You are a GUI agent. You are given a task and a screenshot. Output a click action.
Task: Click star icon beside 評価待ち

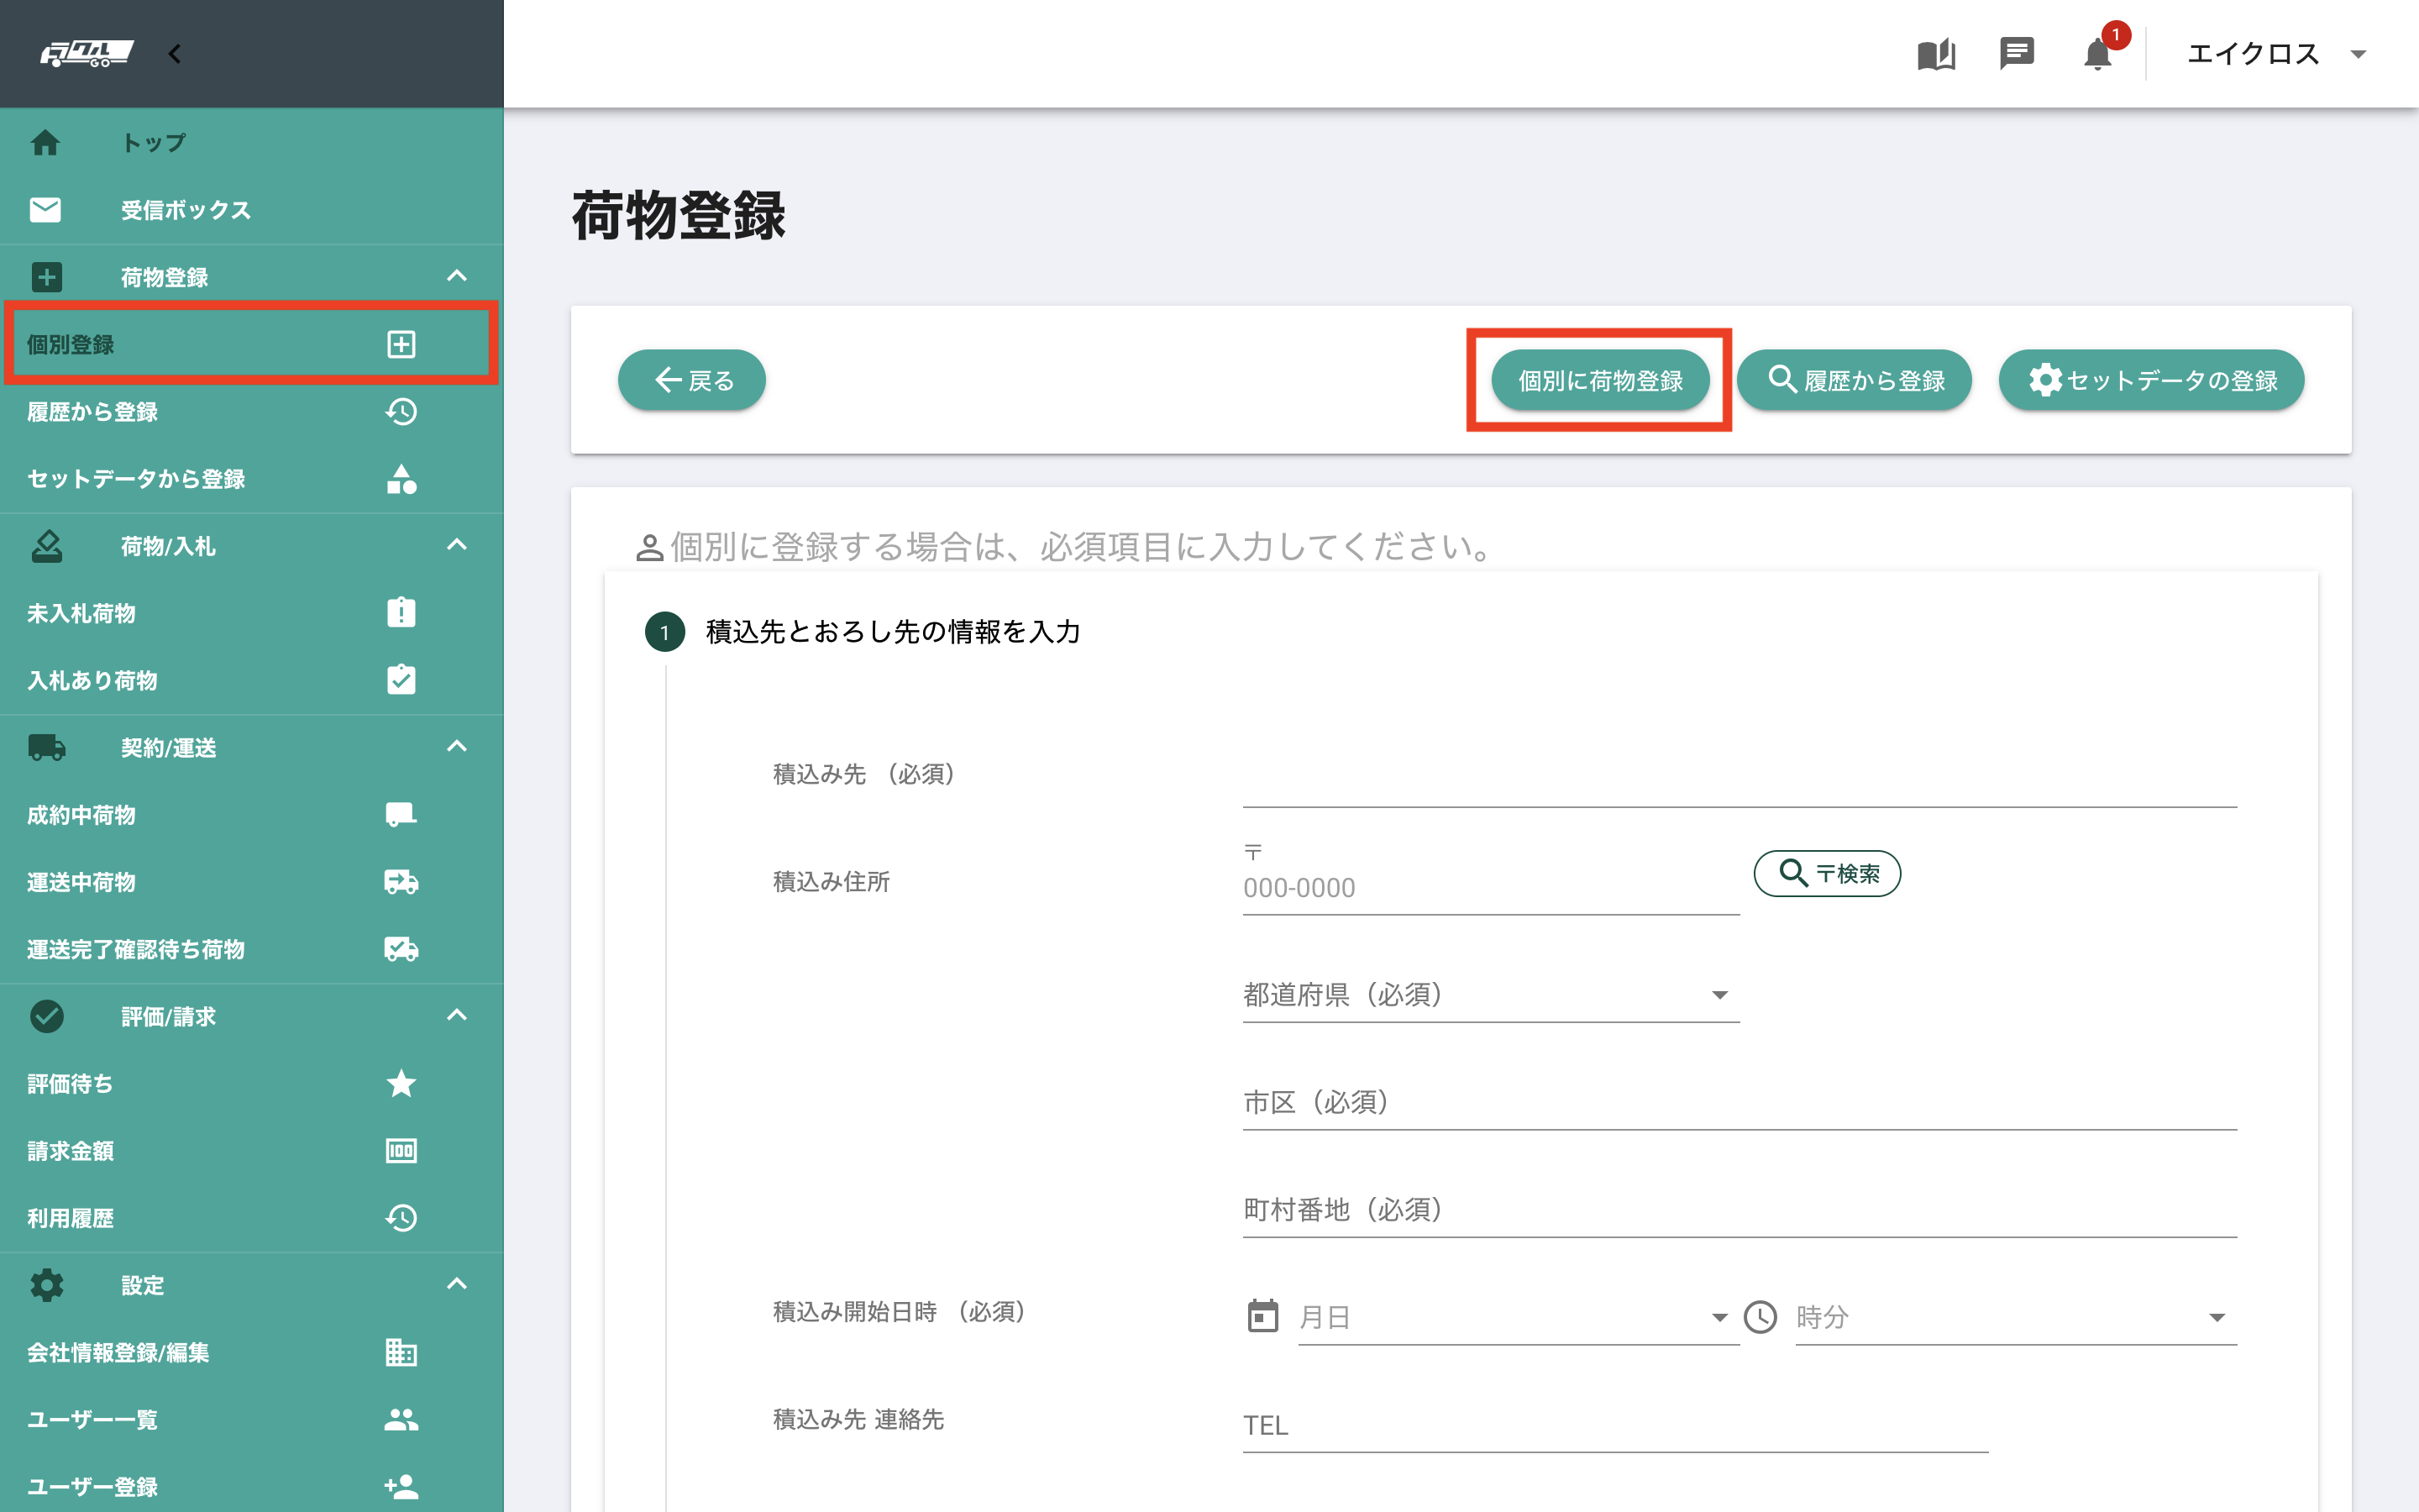[x=401, y=1083]
